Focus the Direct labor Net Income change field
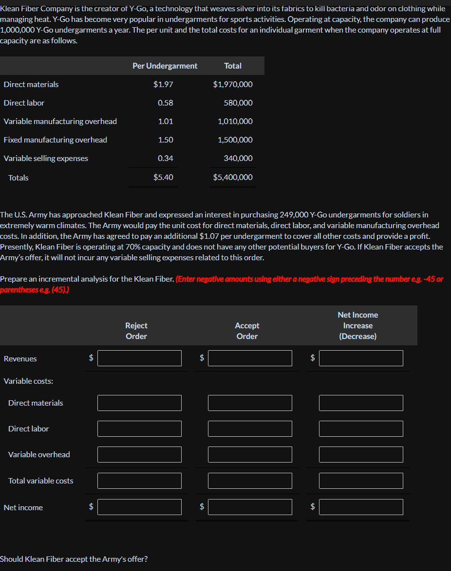The height and width of the screenshot is (571, 451). [x=361, y=428]
